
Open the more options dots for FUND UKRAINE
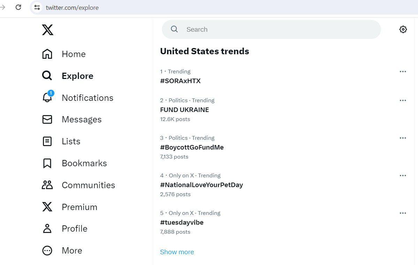(x=403, y=101)
